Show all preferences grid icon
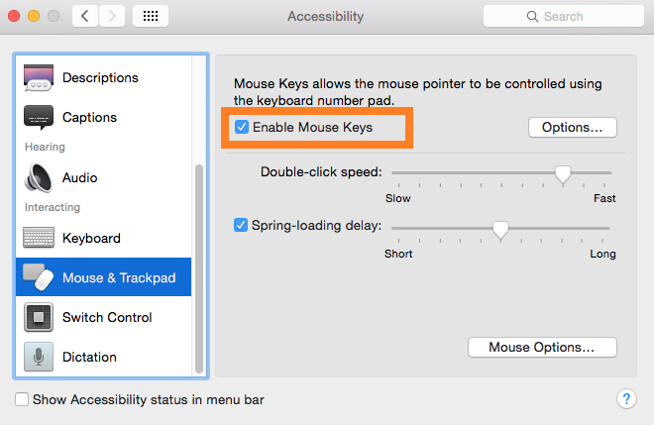Image resolution: width=654 pixels, height=425 pixels. point(150,17)
